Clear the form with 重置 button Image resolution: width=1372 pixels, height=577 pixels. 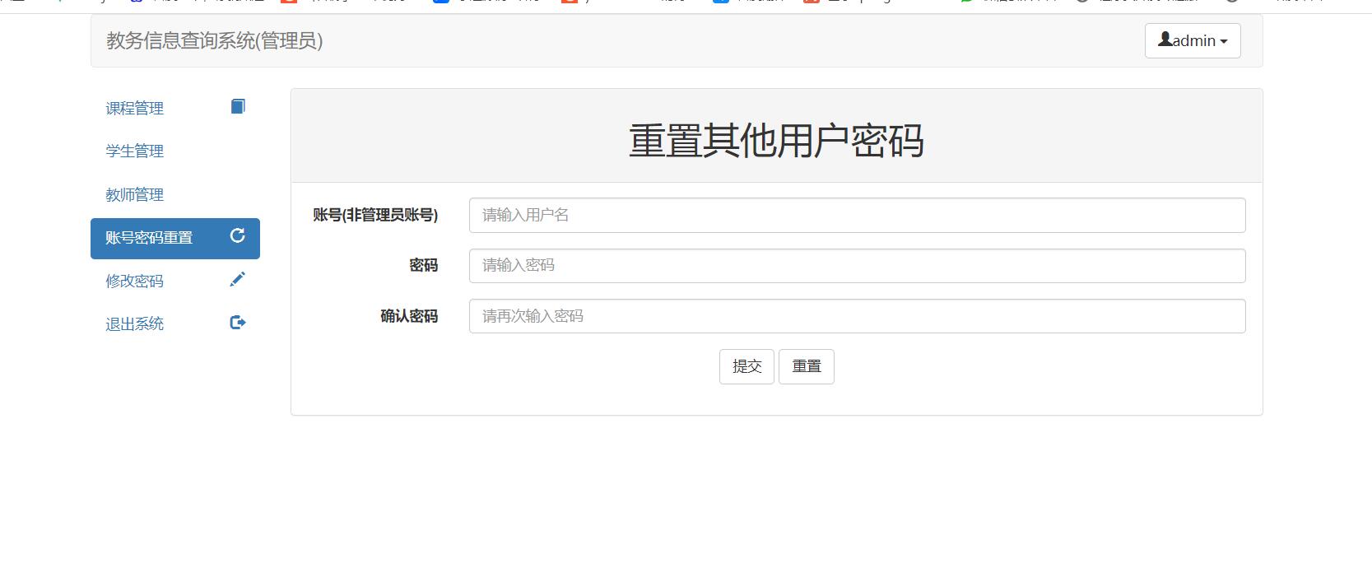click(x=807, y=366)
